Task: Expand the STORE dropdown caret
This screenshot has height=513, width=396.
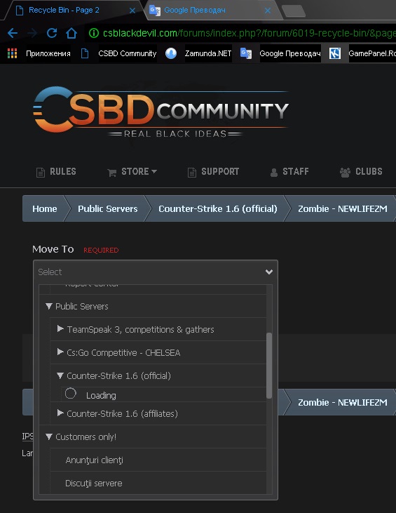Action: pyautogui.click(x=154, y=171)
